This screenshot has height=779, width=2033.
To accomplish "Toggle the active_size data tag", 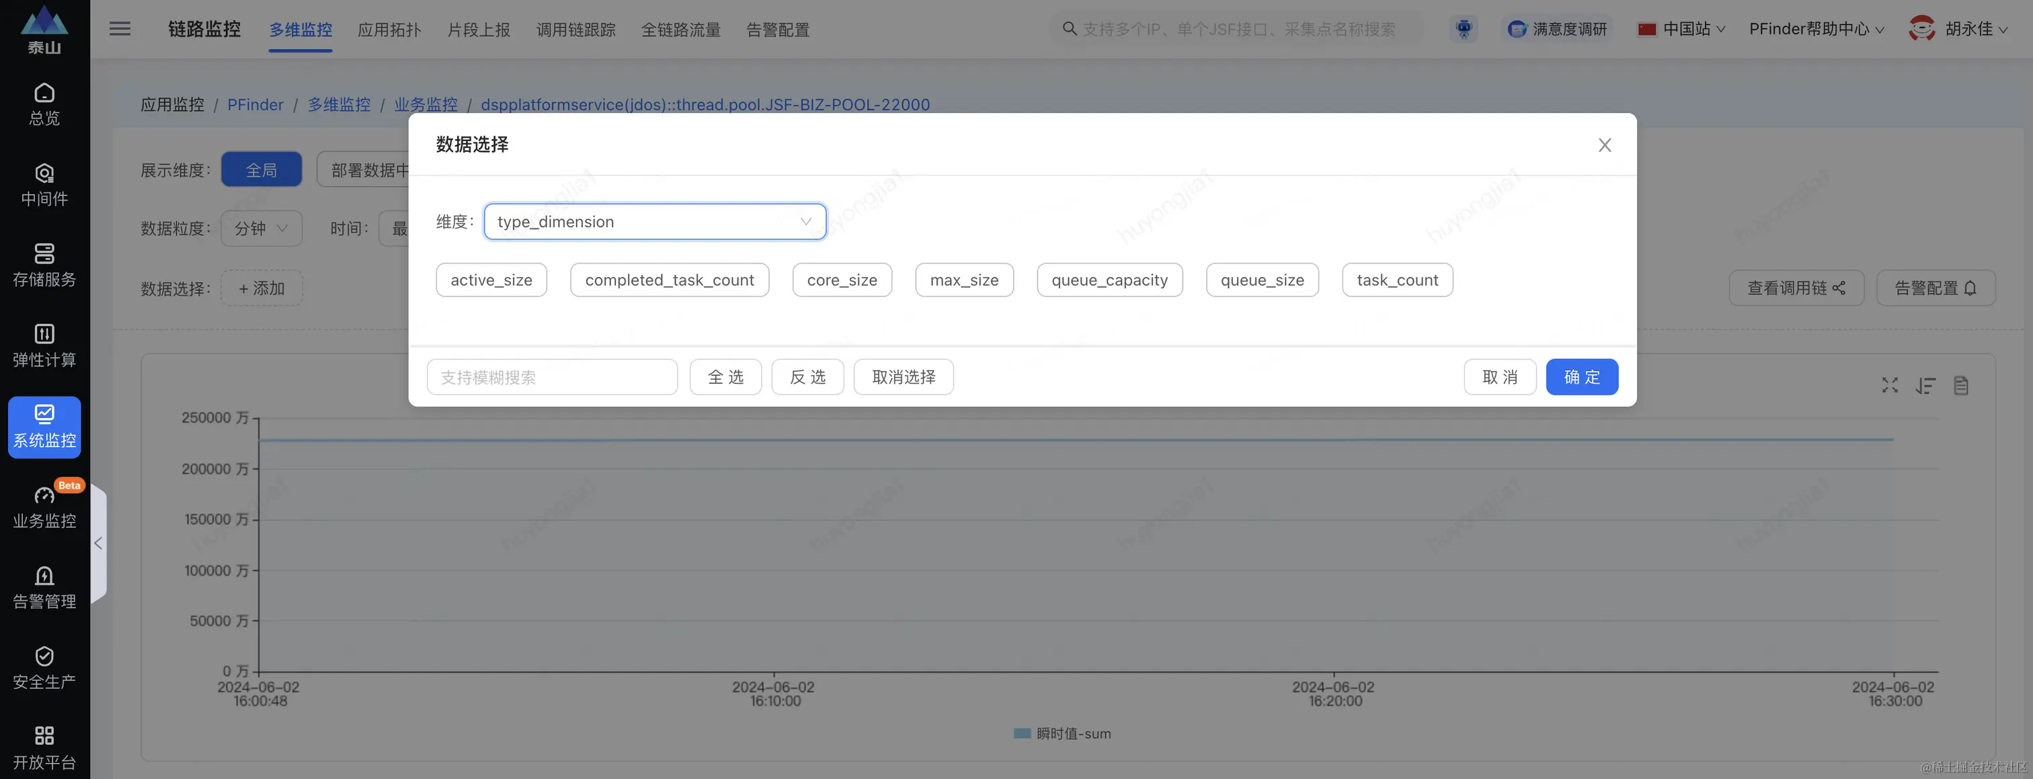I will pyautogui.click(x=491, y=280).
